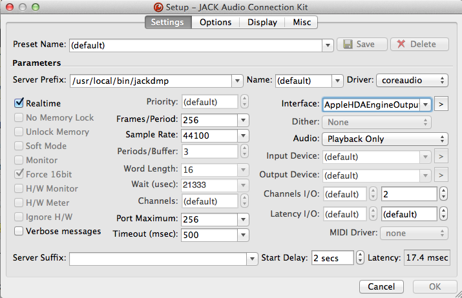Click the Frames/Period value field
The width and height of the screenshot is (462, 298).
point(209,120)
